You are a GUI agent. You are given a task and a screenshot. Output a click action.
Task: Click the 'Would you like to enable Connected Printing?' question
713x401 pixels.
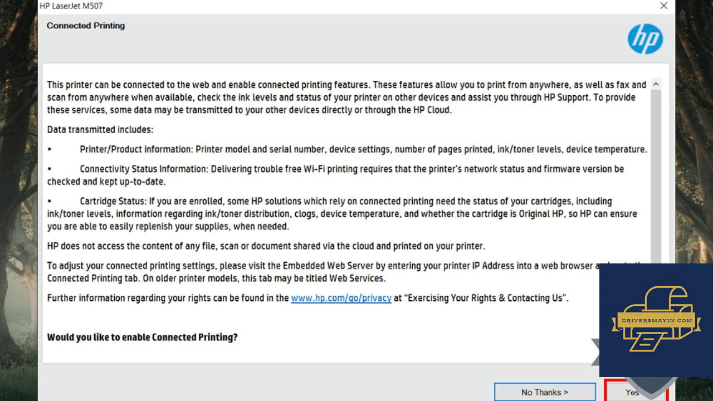[142, 337]
